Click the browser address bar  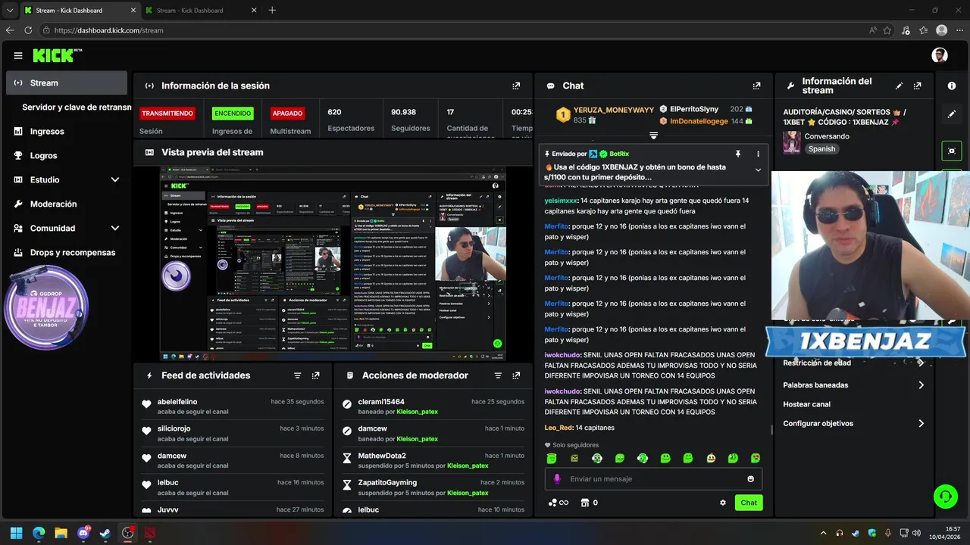[x=455, y=30]
